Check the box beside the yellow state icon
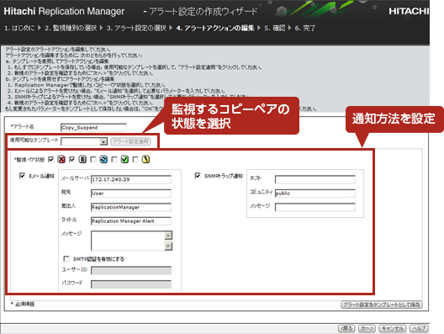 (x=135, y=160)
